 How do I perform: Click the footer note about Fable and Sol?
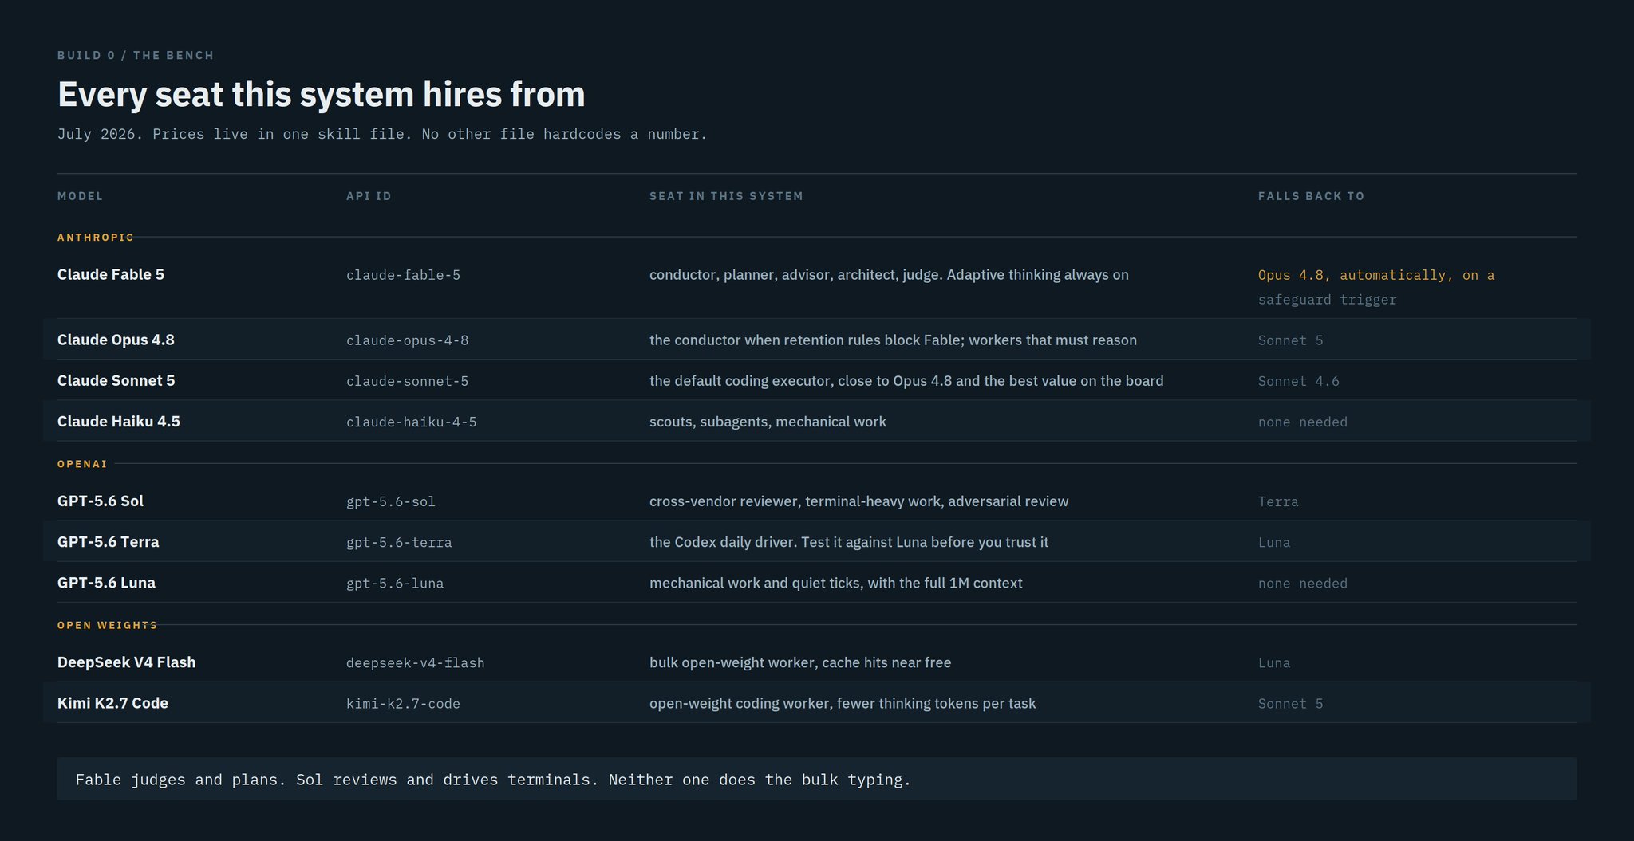click(493, 780)
